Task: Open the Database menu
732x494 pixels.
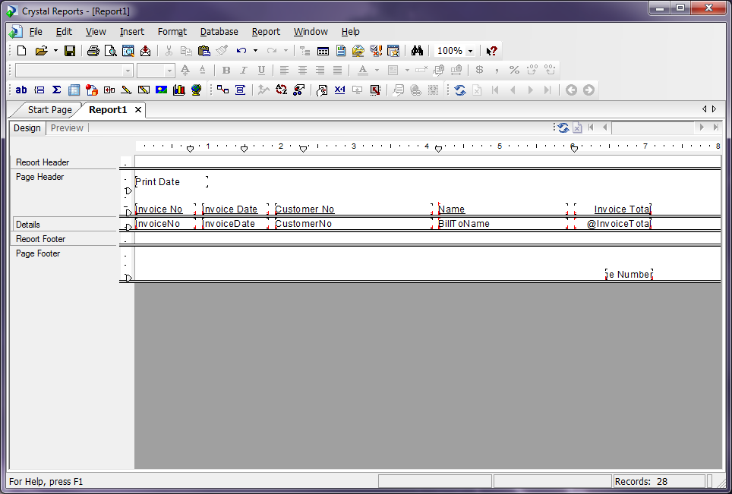Action: tap(219, 31)
